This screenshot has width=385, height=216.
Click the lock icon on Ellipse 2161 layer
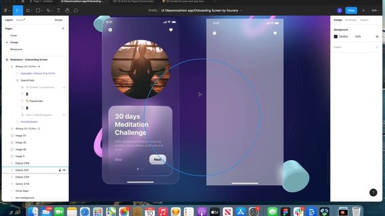(x=60, y=170)
